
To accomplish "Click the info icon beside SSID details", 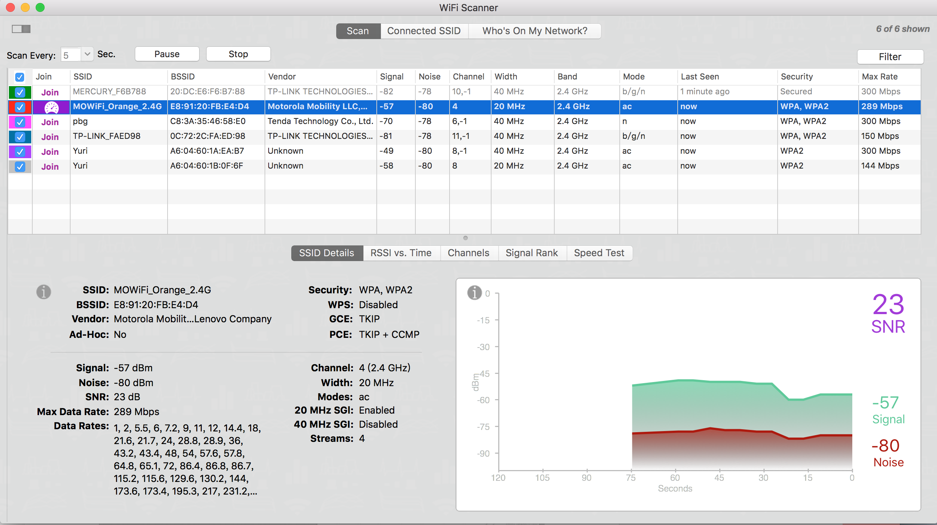I will pos(43,292).
